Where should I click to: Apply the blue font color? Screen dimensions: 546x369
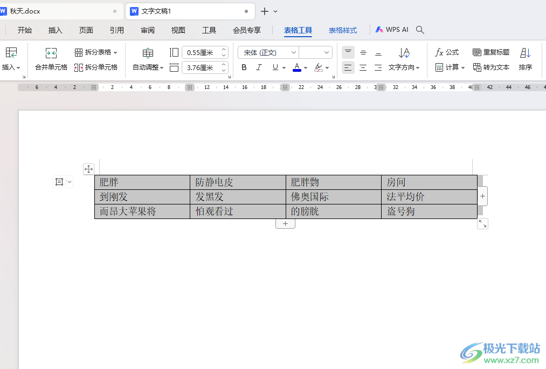(x=296, y=67)
